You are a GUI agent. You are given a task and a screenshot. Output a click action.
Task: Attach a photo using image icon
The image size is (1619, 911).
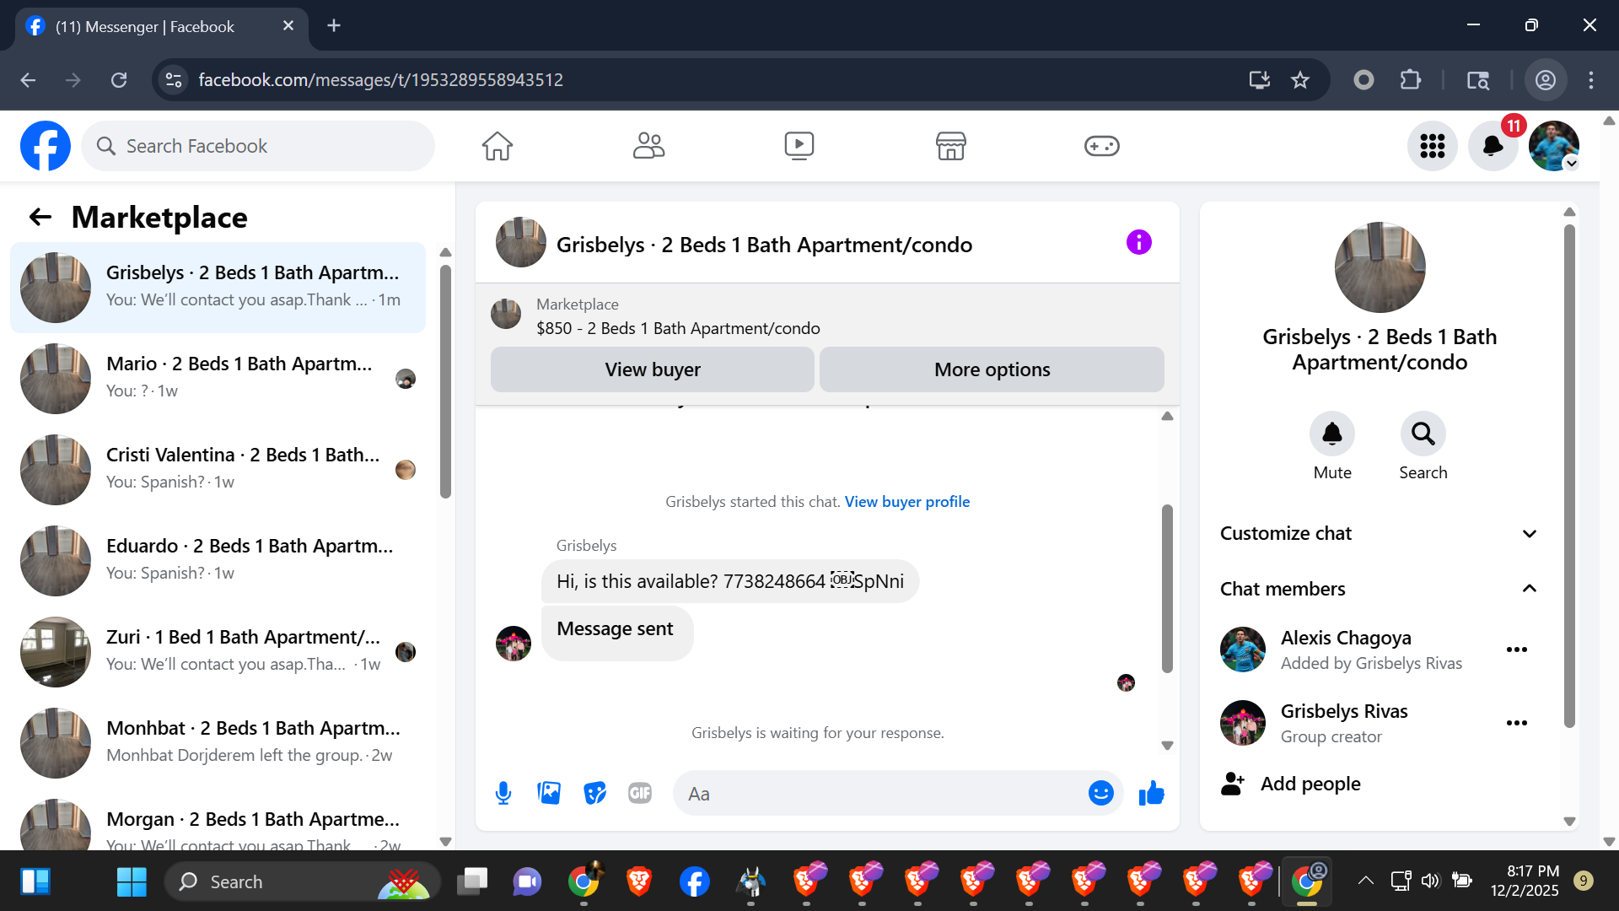(x=549, y=793)
